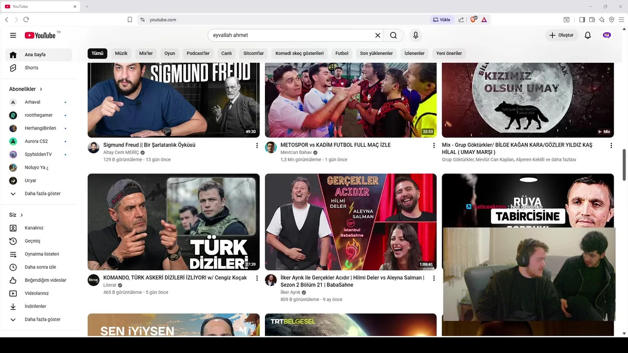Click the browser address bar youtube.com

click(163, 20)
